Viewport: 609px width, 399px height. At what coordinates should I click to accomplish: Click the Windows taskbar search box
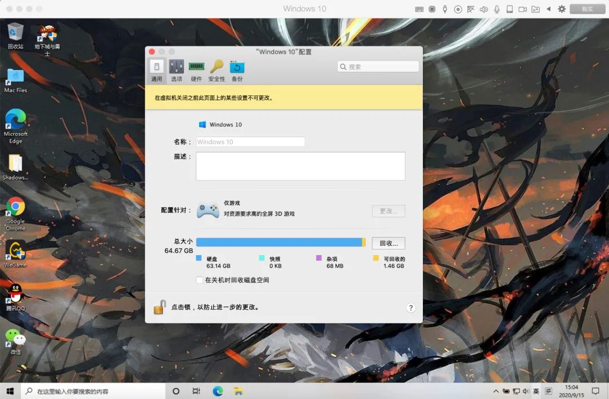93,391
